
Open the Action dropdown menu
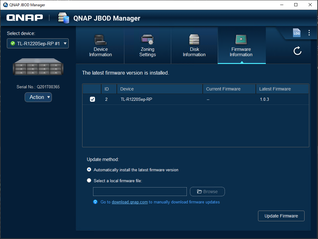coord(38,97)
